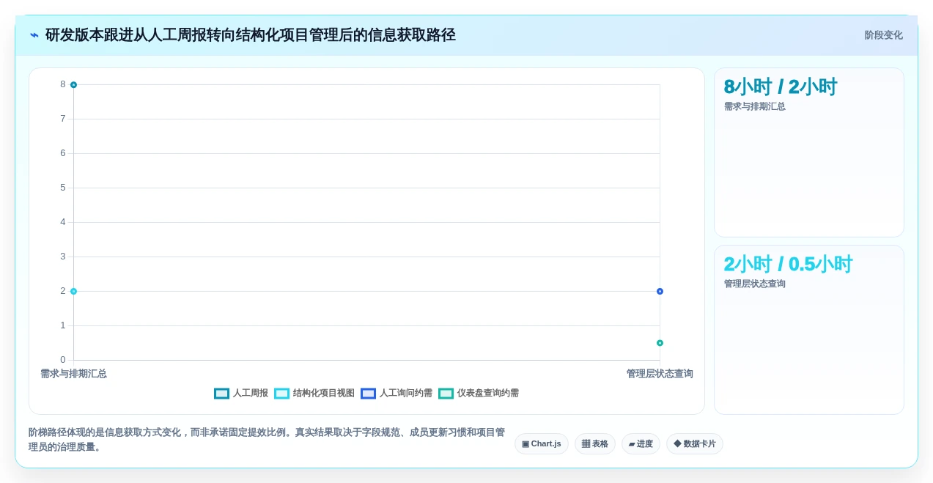Image resolution: width=933 pixels, height=483 pixels.
Task: Click the chart title 研发版本跟进从人工周报转向结构化项目管理
Action: (x=251, y=35)
